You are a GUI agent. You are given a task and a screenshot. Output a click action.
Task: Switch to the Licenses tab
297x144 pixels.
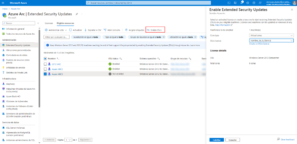click(x=49, y=23)
